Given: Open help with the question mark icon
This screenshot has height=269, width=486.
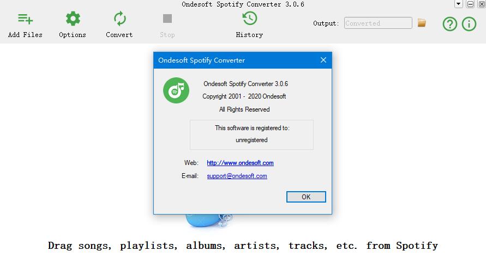Looking at the screenshot, I should tap(450, 24).
